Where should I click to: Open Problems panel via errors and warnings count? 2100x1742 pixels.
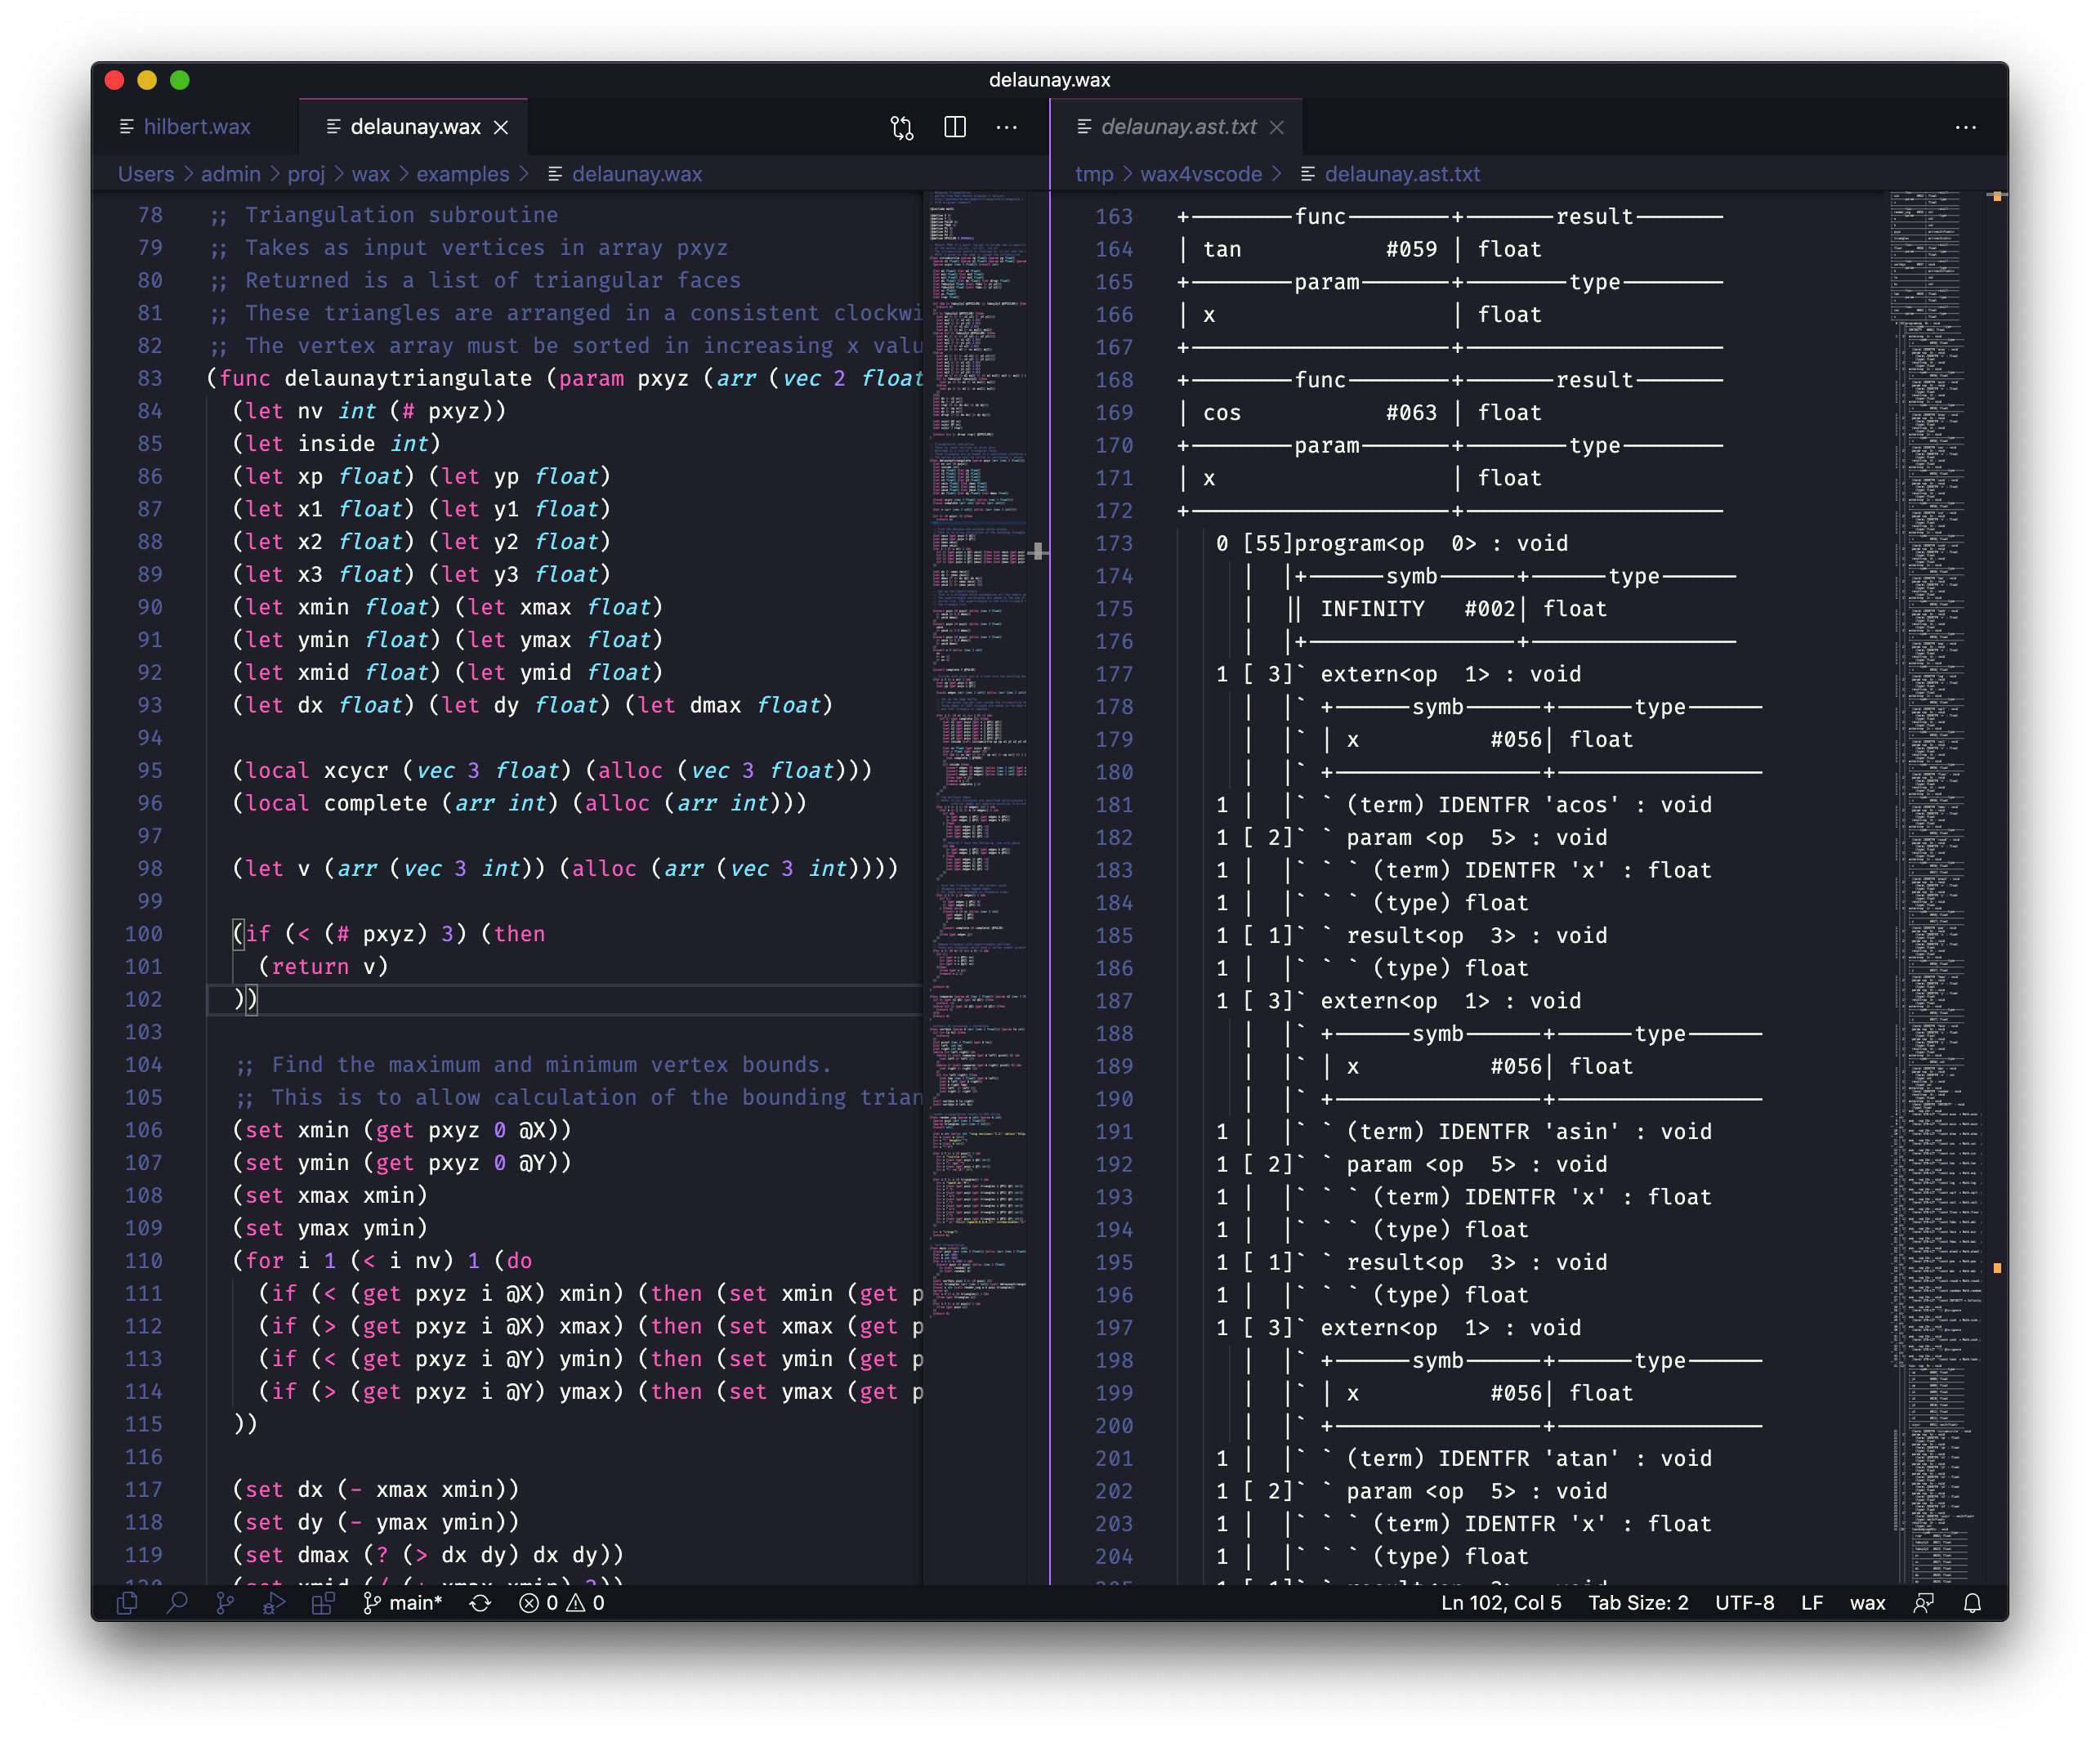pos(562,1602)
